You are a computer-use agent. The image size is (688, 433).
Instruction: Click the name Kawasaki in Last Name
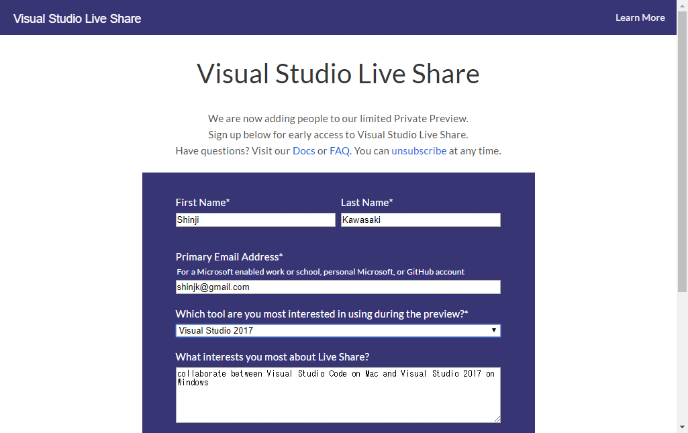click(362, 220)
